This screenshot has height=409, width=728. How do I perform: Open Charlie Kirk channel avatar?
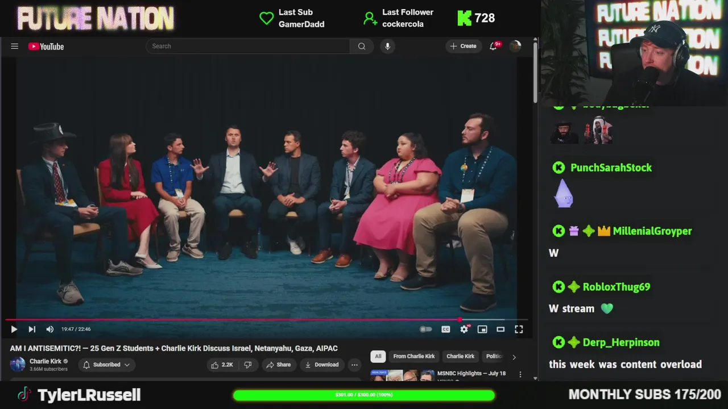pyautogui.click(x=18, y=364)
